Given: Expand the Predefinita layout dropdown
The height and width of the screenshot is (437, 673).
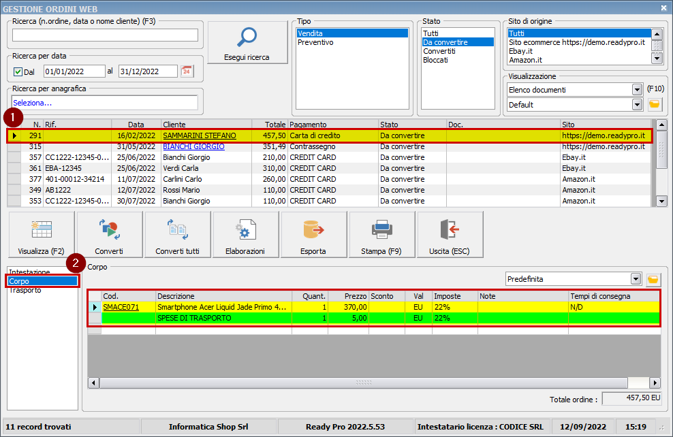Looking at the screenshot, I should coord(636,279).
